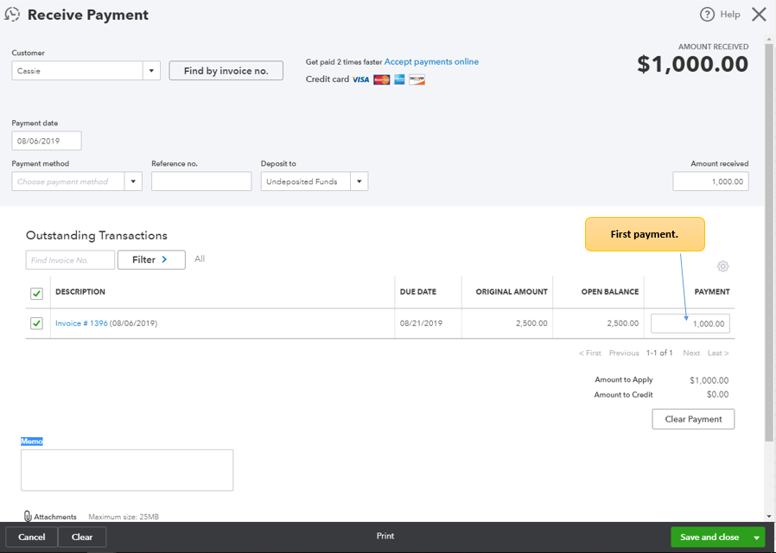Click the recent transactions clock icon
The image size is (776, 553).
[12, 15]
